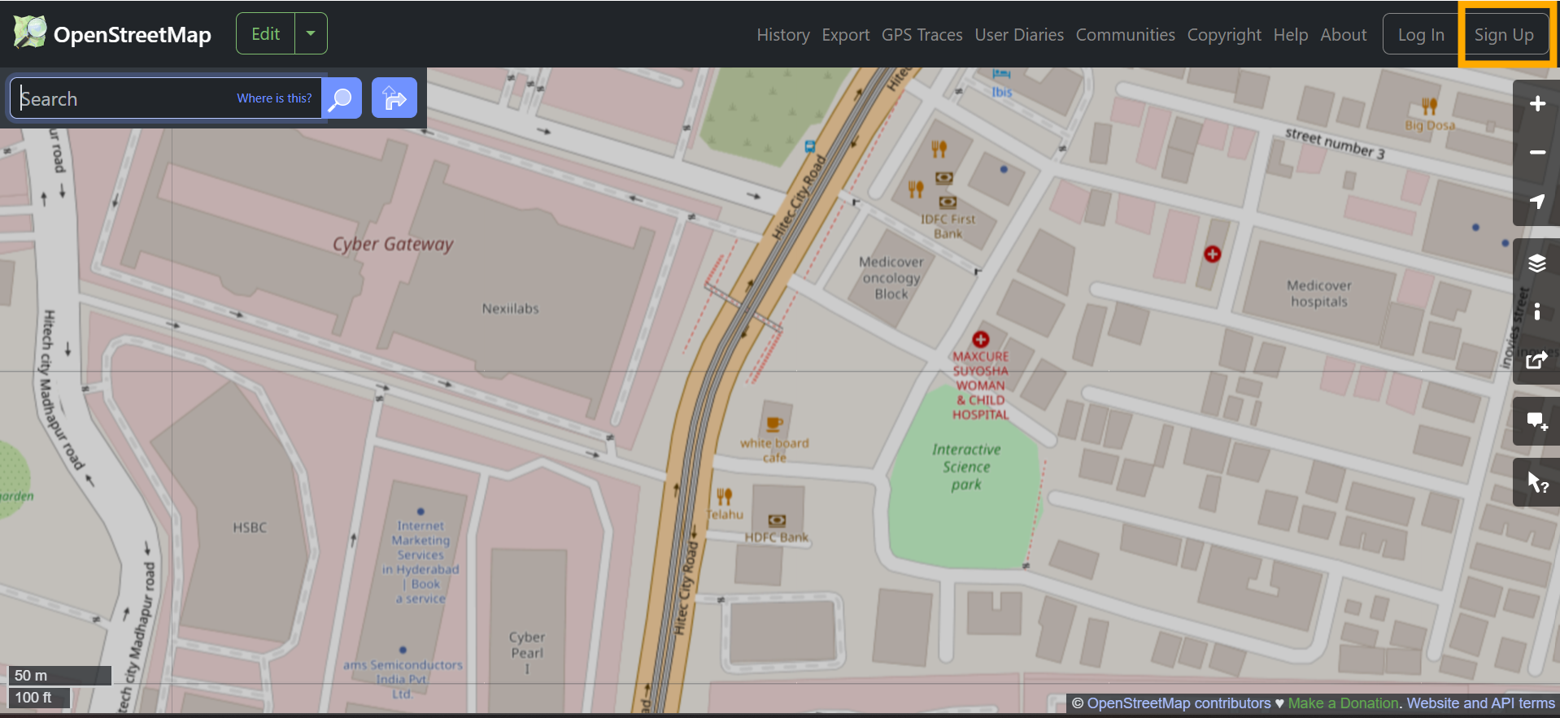Add a note to the map

(x=1536, y=421)
